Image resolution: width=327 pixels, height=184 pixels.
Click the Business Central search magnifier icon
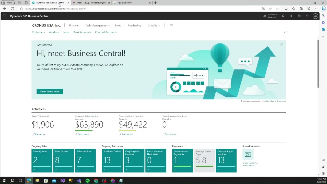(283, 16)
